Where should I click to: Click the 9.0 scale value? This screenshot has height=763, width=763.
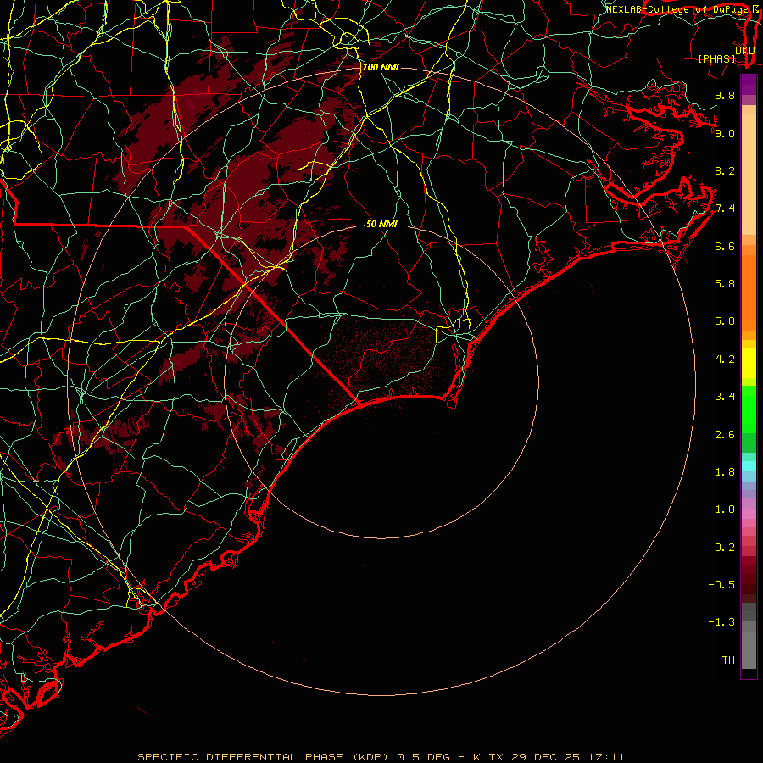coord(725,133)
